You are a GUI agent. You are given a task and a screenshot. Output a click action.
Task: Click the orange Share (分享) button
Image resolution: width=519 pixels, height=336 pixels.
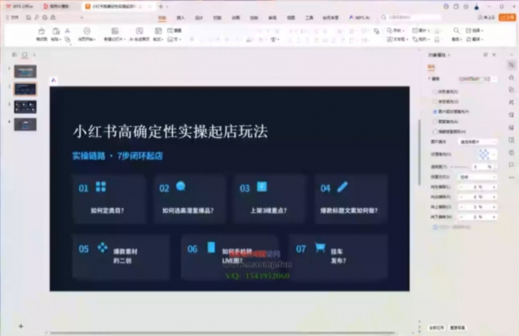coord(507,17)
